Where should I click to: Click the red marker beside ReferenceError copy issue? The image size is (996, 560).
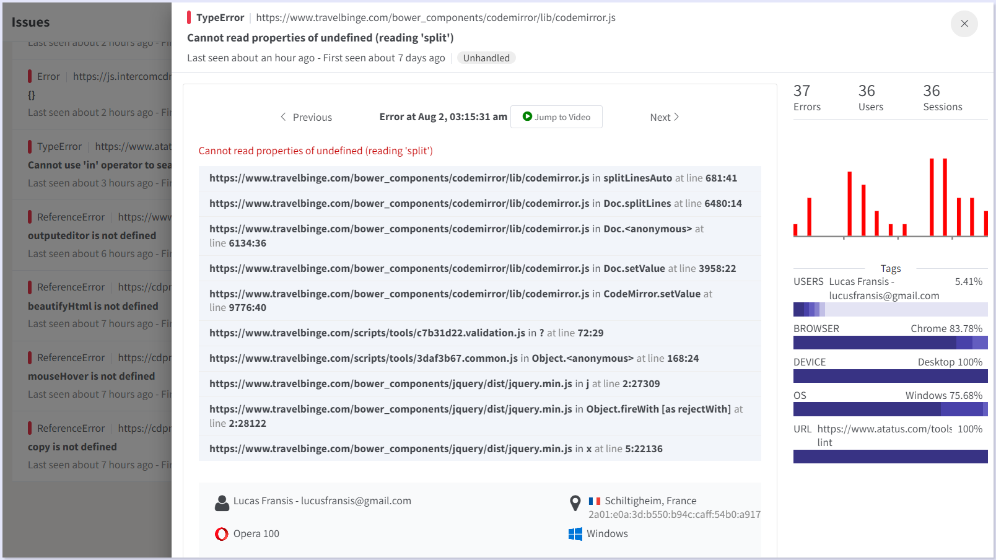click(x=30, y=427)
